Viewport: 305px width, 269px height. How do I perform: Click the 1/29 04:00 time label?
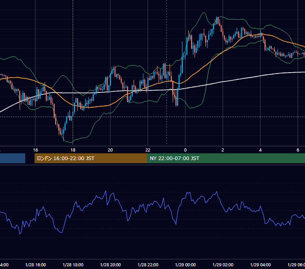coord(261,265)
